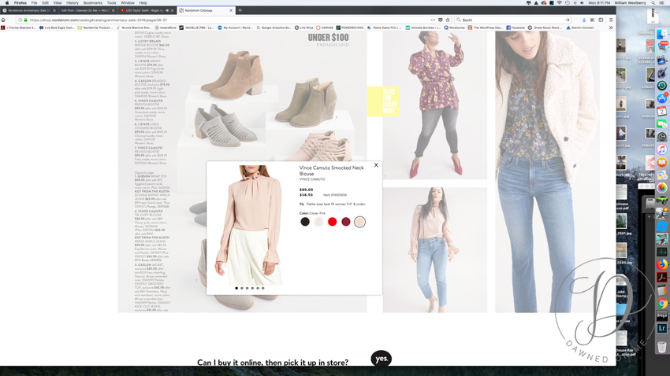Viewport: 670px width, 376px height.
Task: Select the black color swatch
Action: coord(305,222)
